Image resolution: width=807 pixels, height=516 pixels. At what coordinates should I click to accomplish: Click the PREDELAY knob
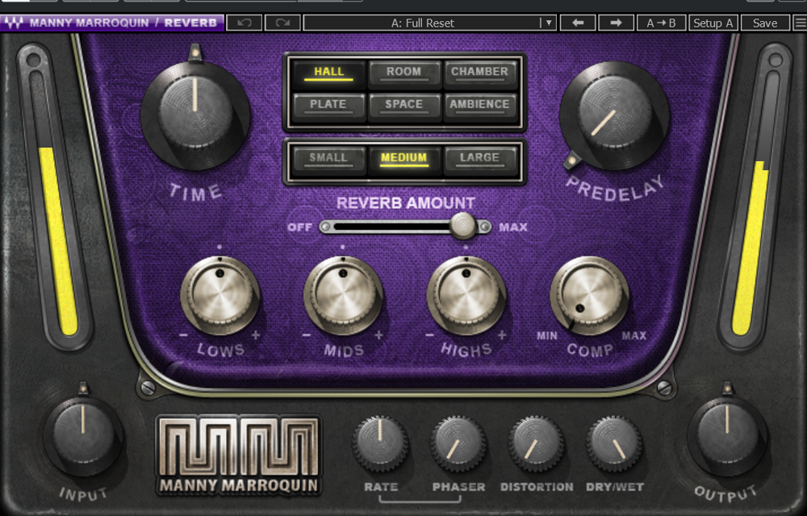click(x=614, y=115)
